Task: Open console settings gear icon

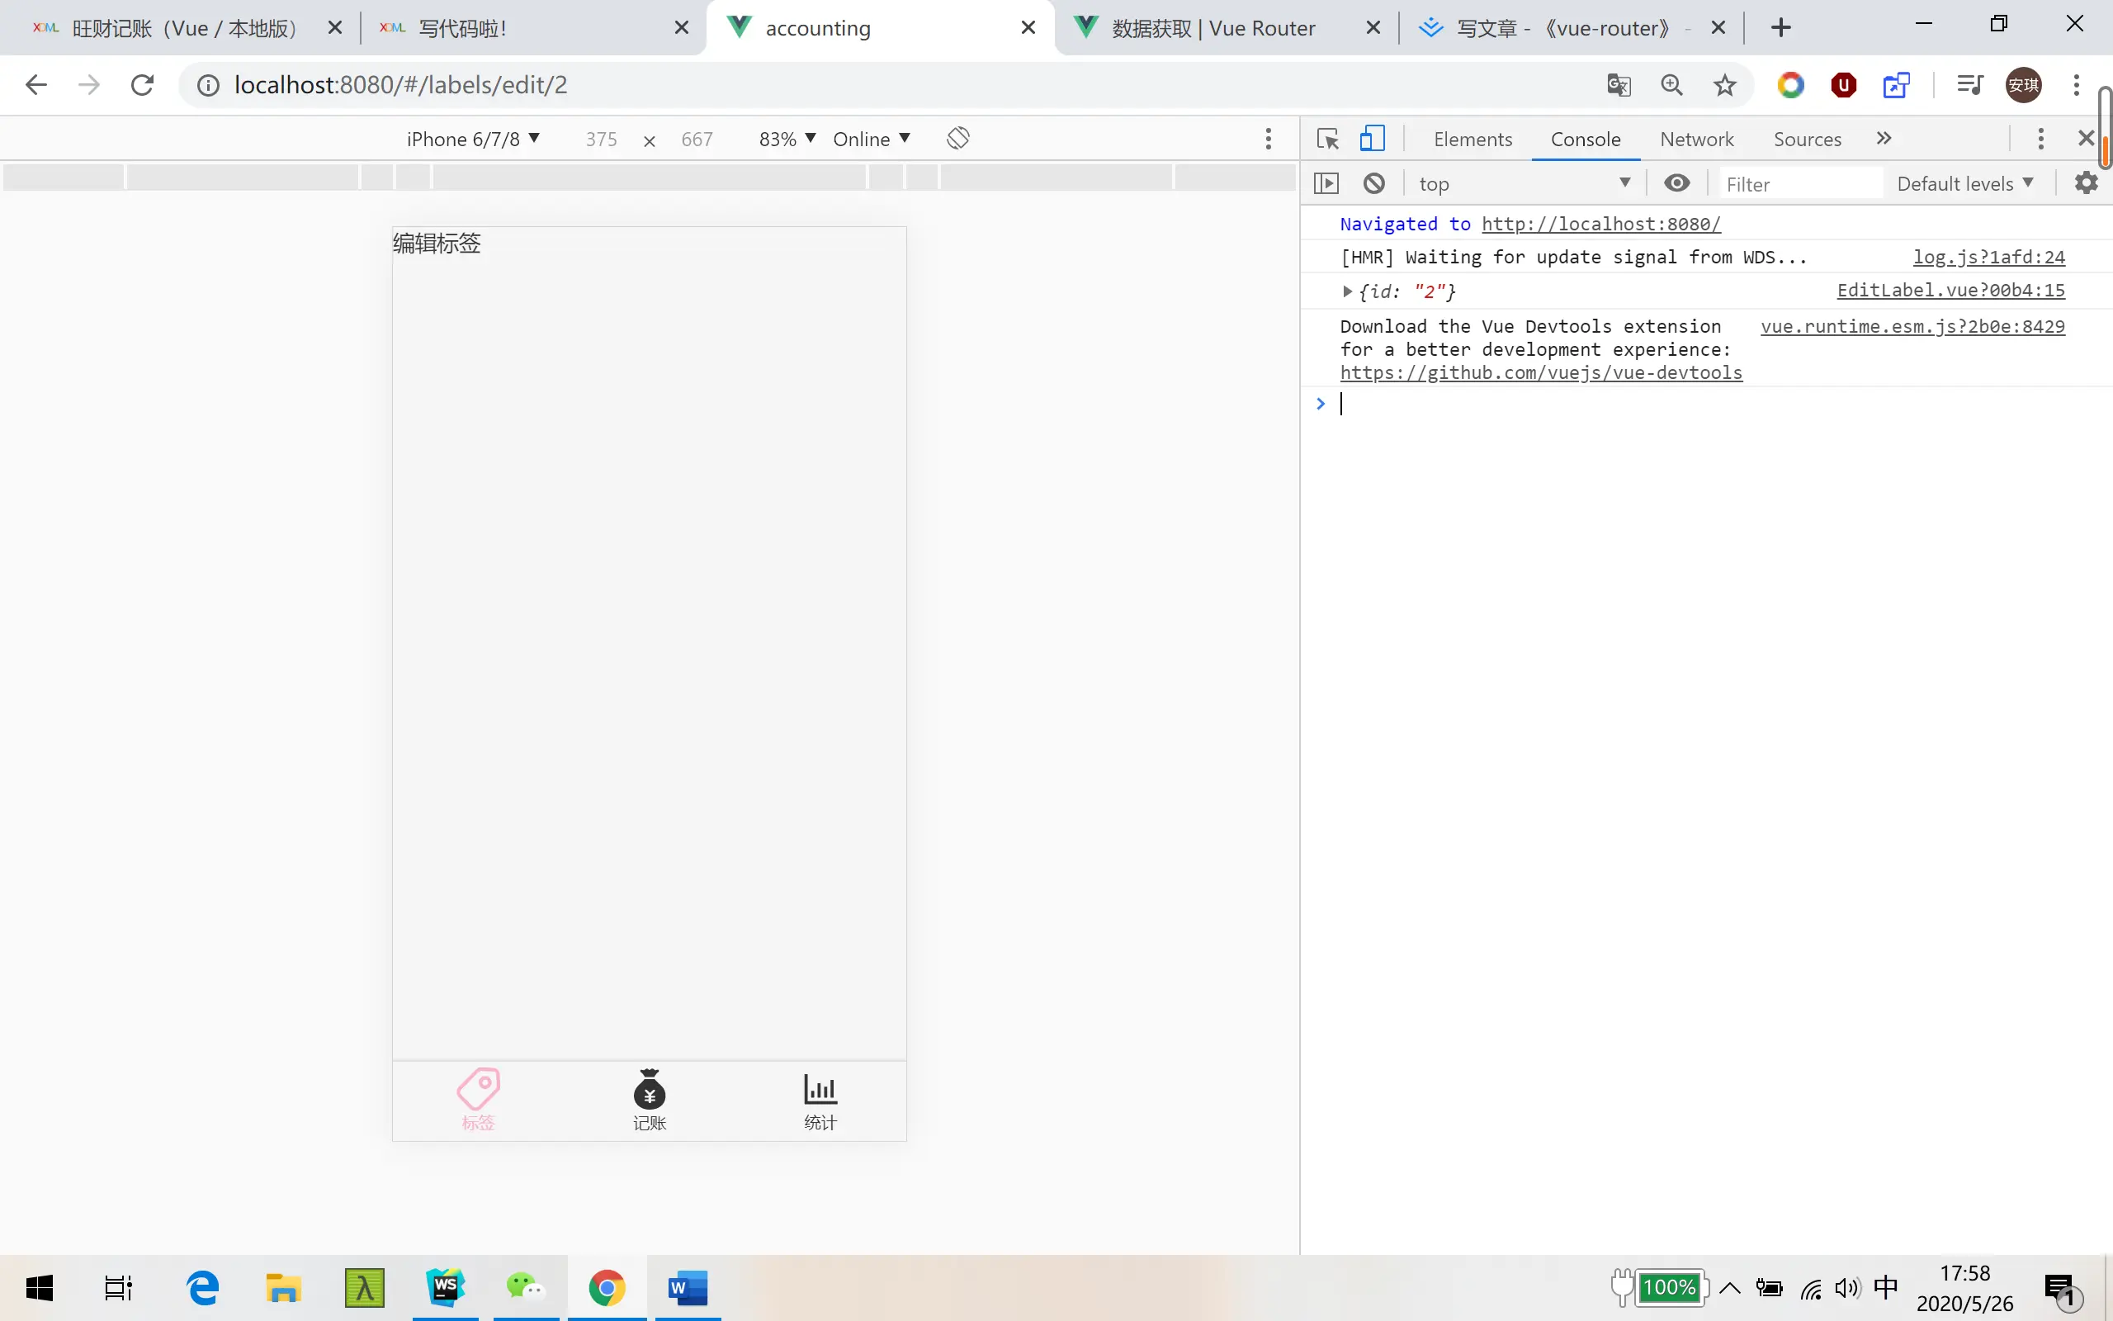Action: (x=2086, y=183)
